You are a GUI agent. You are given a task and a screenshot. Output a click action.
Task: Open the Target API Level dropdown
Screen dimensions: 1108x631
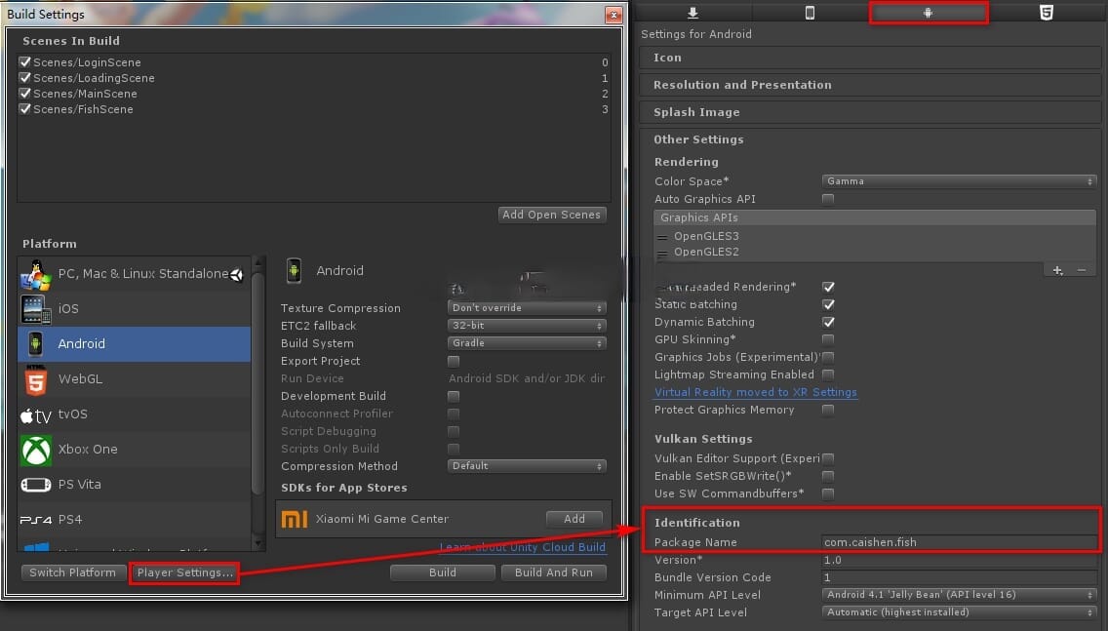[x=959, y=612]
